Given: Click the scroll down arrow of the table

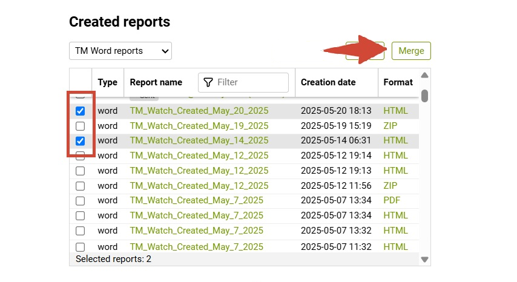Looking at the screenshot, I should click(x=425, y=260).
